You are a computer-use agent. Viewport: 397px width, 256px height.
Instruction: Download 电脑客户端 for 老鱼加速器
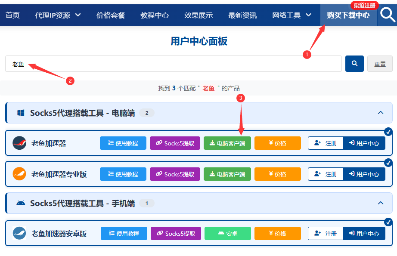pyautogui.click(x=227, y=143)
